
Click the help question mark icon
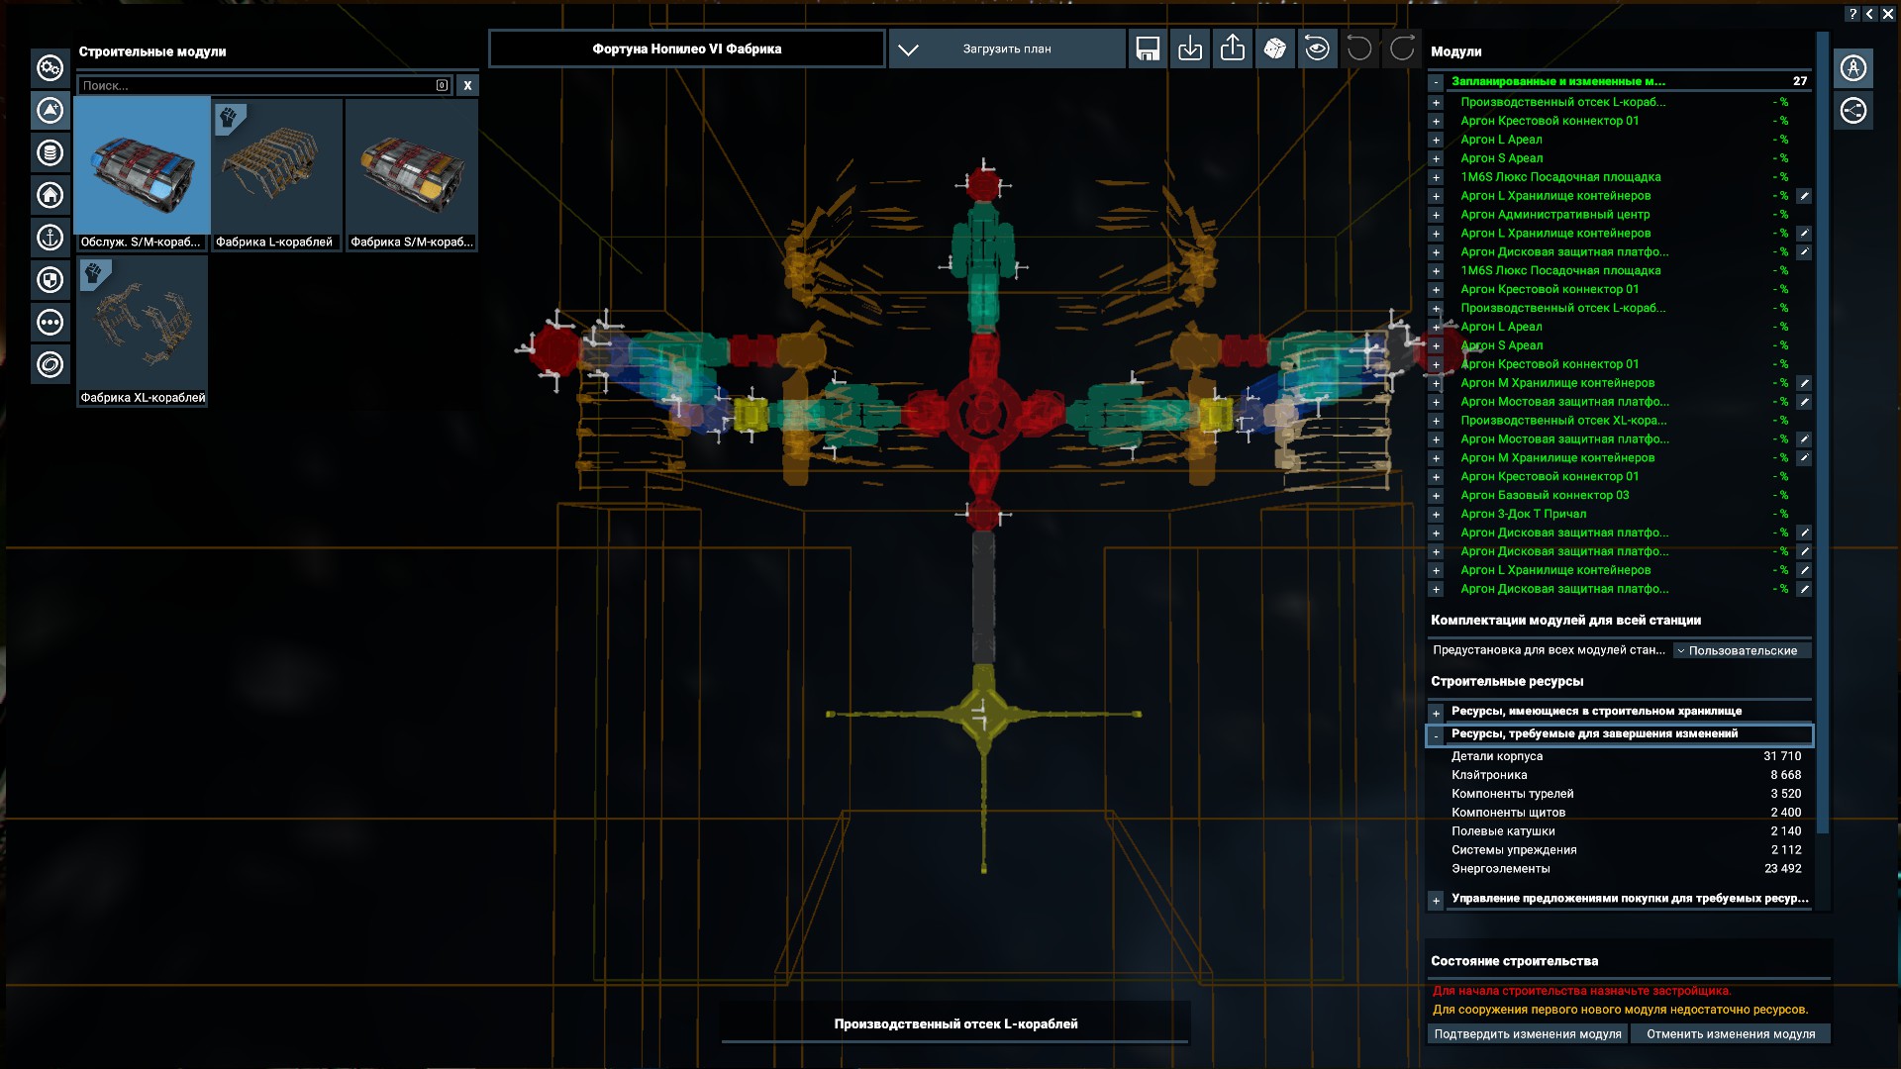tap(1852, 14)
